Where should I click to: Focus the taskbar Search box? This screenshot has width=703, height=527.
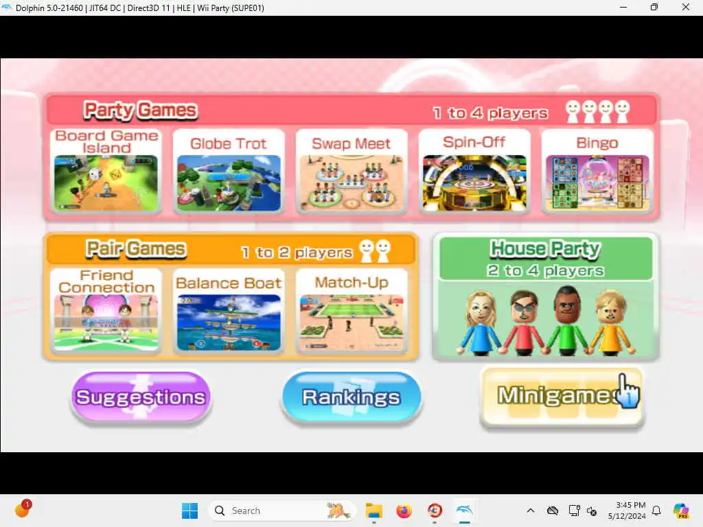click(281, 511)
